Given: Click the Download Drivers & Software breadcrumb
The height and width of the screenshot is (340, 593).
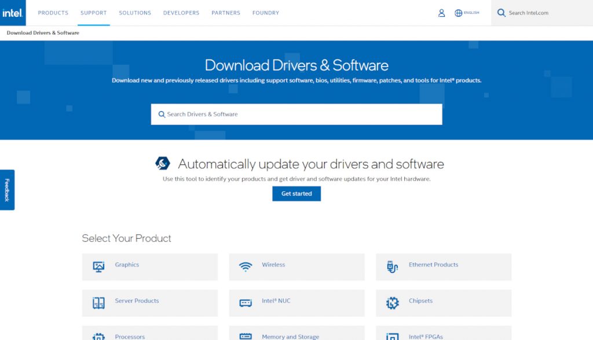Looking at the screenshot, I should click(43, 33).
